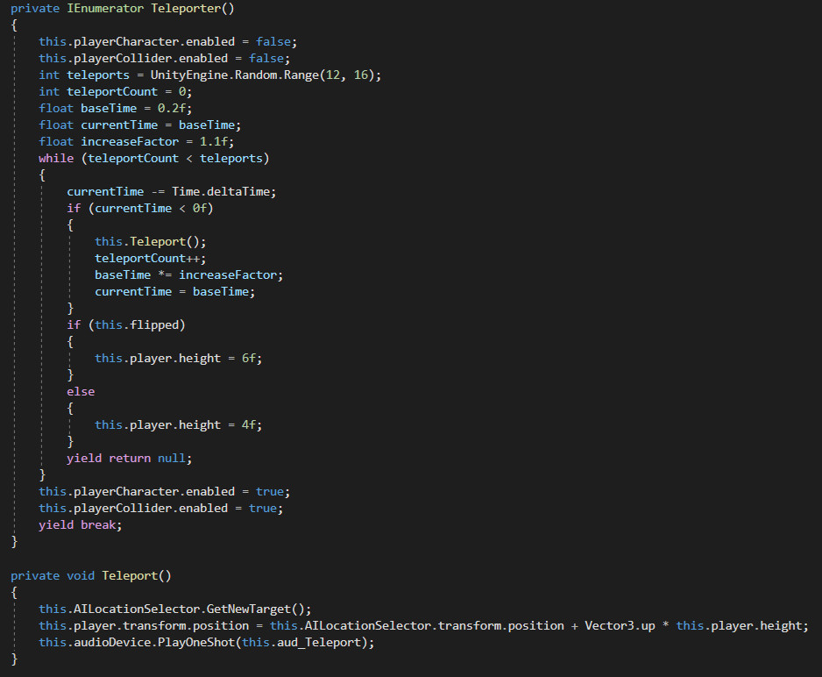Click the this.Teleport() call inside loop
This screenshot has width=822, height=677.
pos(150,241)
